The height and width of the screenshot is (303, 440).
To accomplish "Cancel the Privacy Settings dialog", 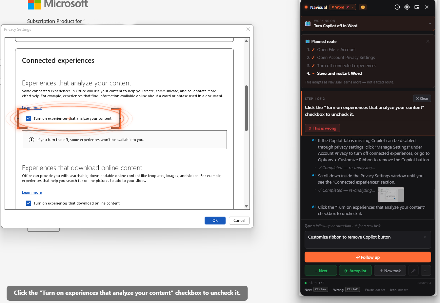I will click(x=239, y=221).
